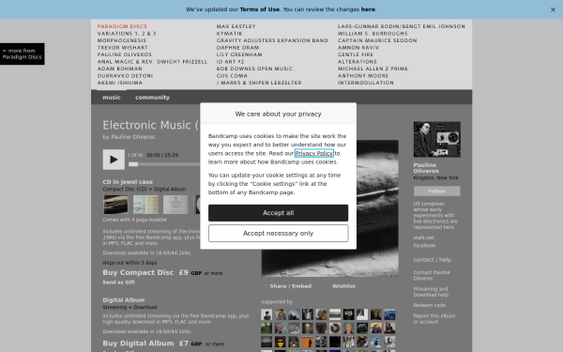Click Share / Embed link
563x352 pixels.
pyautogui.click(x=290, y=286)
